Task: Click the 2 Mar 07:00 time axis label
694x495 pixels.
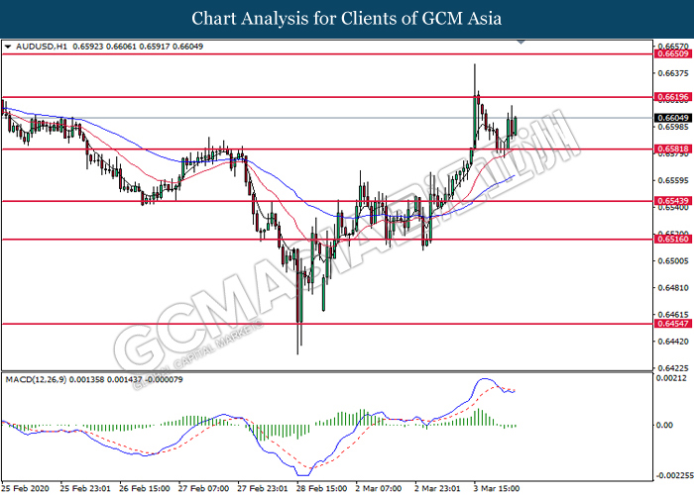Action: tap(379, 488)
